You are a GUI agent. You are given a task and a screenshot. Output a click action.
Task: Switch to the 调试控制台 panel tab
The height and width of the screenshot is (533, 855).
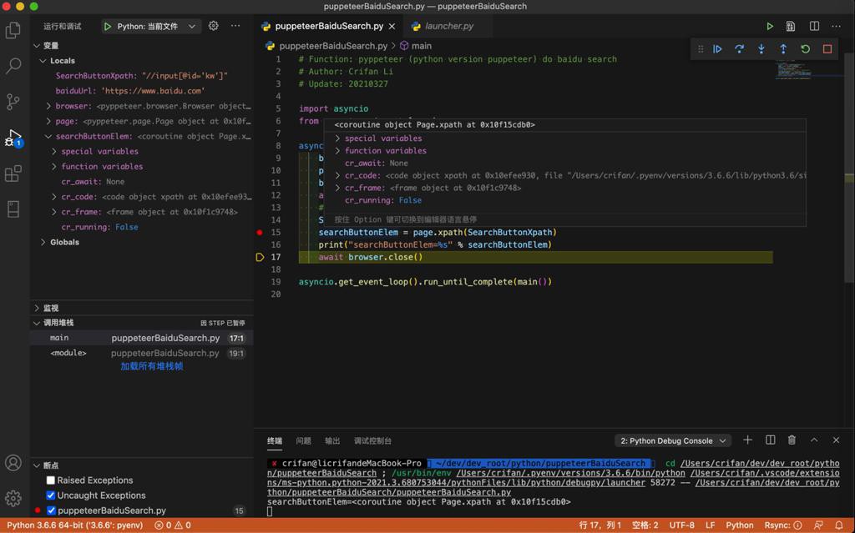pos(372,440)
